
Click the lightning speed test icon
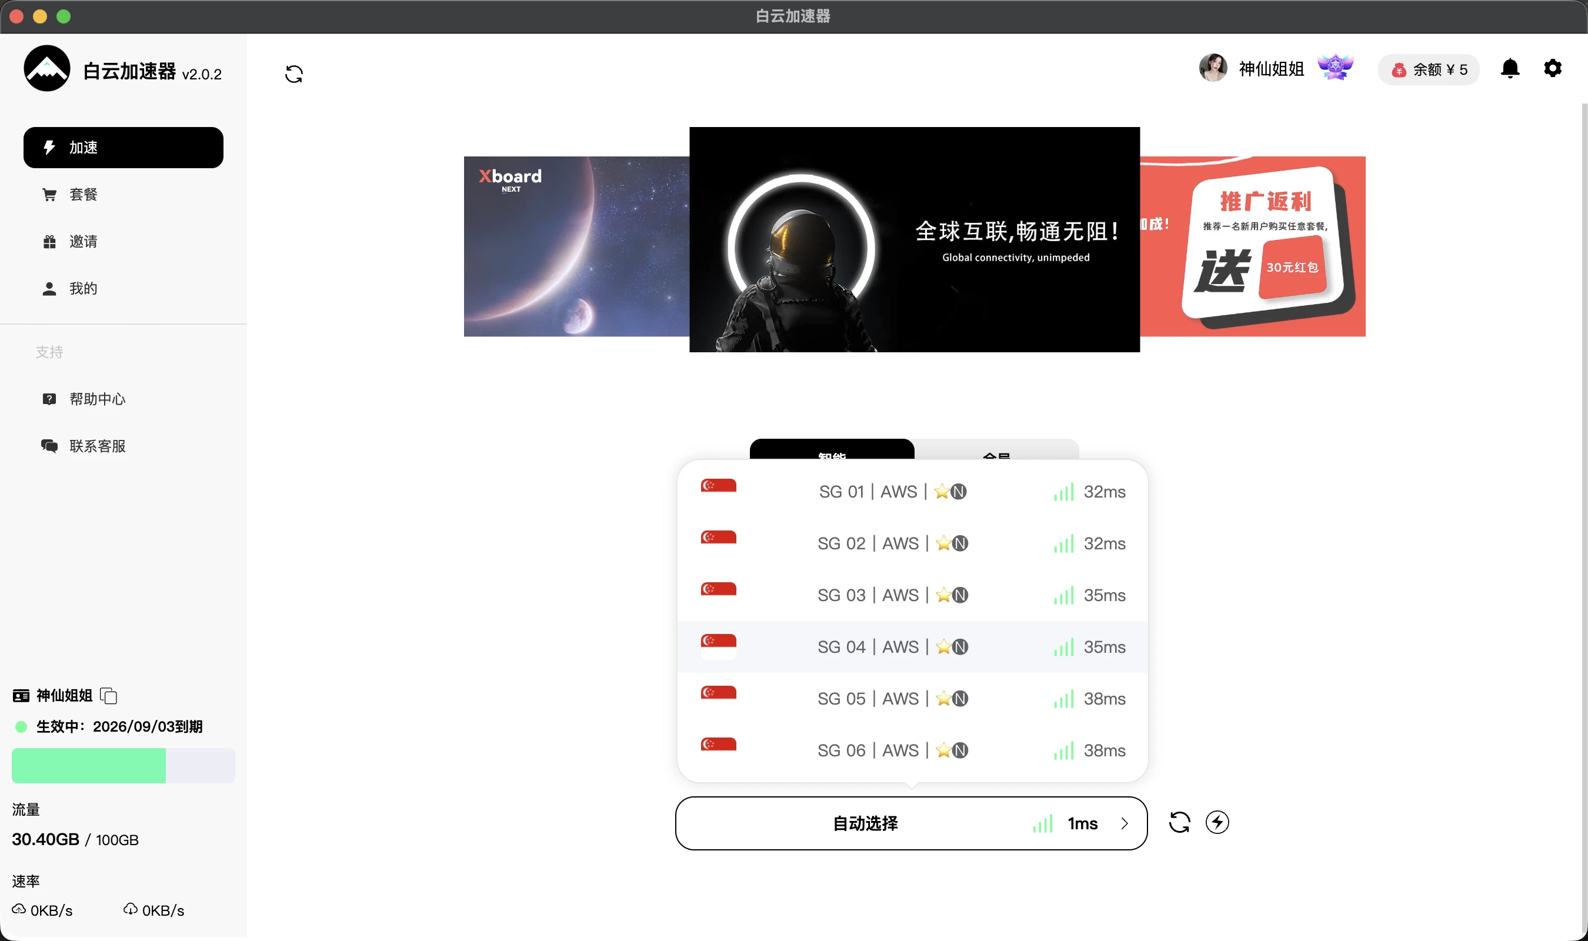pos(1216,822)
